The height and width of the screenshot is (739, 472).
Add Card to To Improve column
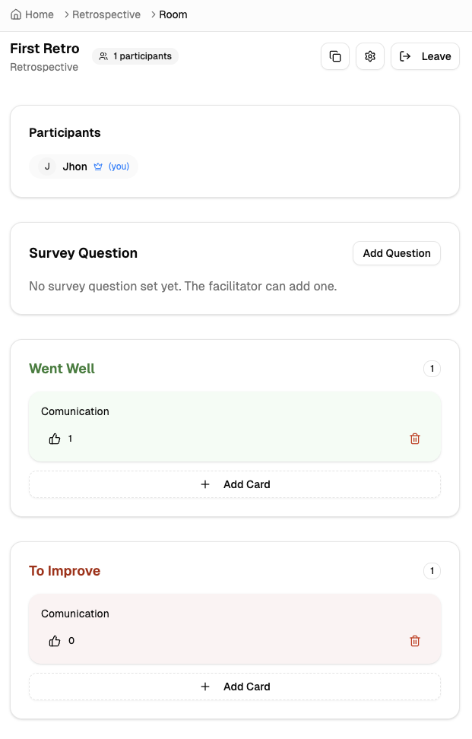tap(235, 687)
